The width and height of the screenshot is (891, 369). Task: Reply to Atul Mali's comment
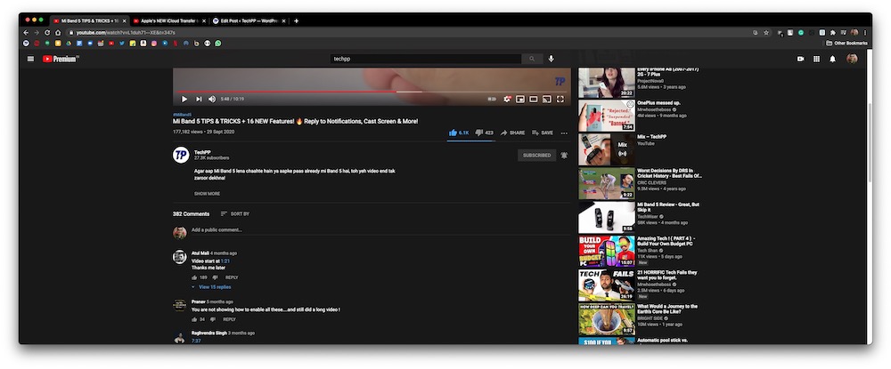click(x=232, y=277)
